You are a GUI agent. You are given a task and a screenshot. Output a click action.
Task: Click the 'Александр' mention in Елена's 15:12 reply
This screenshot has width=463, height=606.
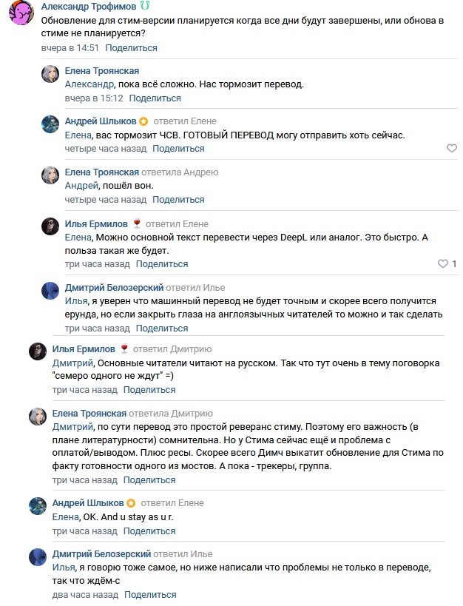[89, 84]
